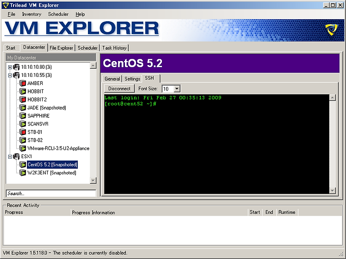The height and width of the screenshot is (259, 346).
Task: Click the yellow shield logo in banner
Action: (x=332, y=30)
